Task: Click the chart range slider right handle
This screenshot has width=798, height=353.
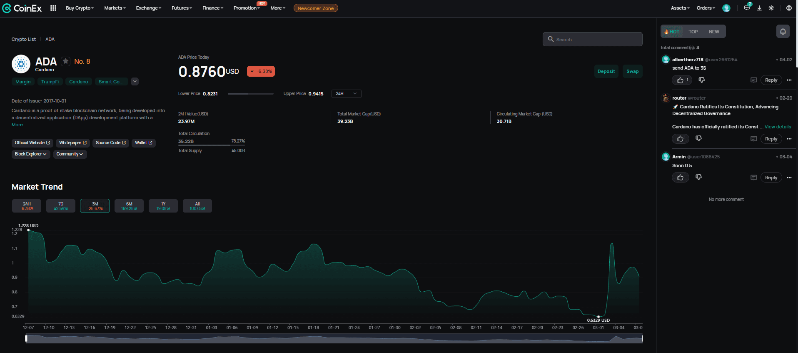Action: point(642,339)
